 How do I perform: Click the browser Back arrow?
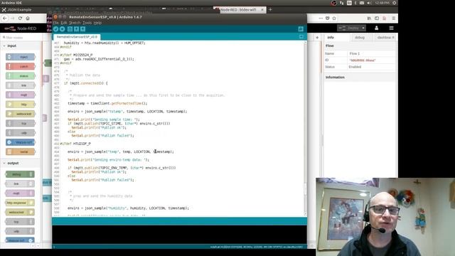5,18
